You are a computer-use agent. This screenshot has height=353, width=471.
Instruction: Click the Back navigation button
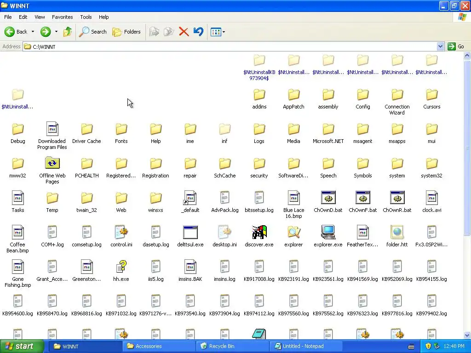tap(16, 32)
